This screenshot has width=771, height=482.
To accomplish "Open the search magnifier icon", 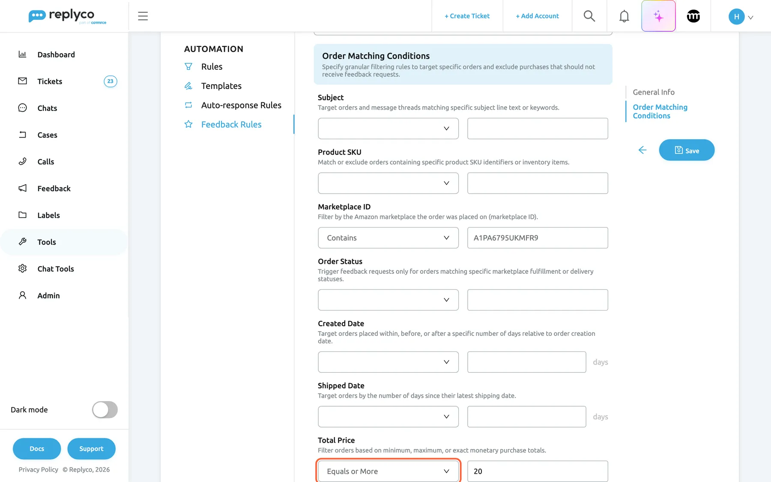I will (589, 16).
